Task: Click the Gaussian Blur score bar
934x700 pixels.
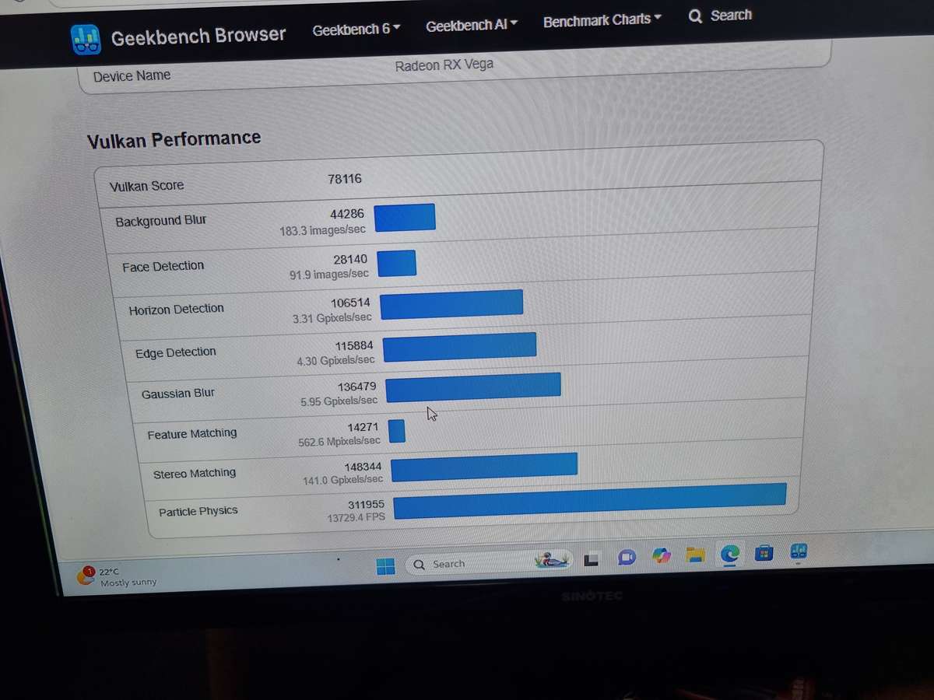Action: 473,387
